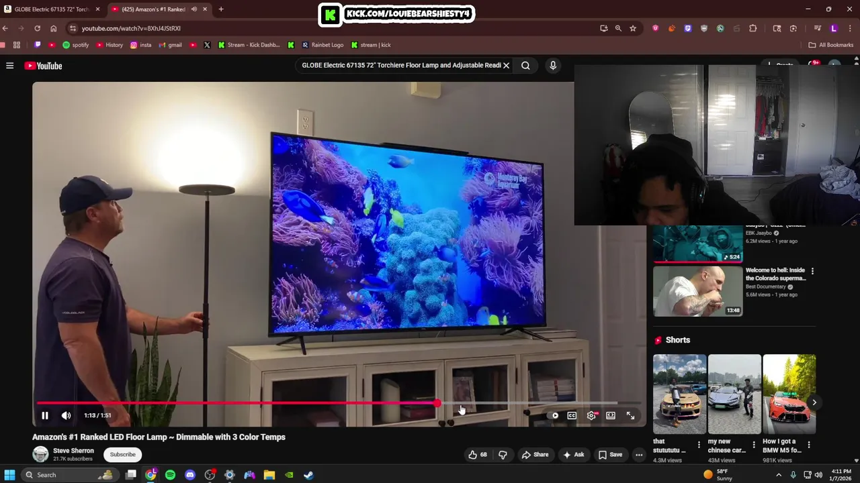Open the stream | kick bookmark
The width and height of the screenshot is (860, 483).
371,45
